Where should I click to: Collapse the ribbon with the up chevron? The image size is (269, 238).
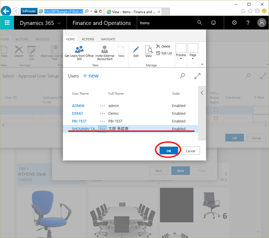pyautogui.click(x=202, y=64)
